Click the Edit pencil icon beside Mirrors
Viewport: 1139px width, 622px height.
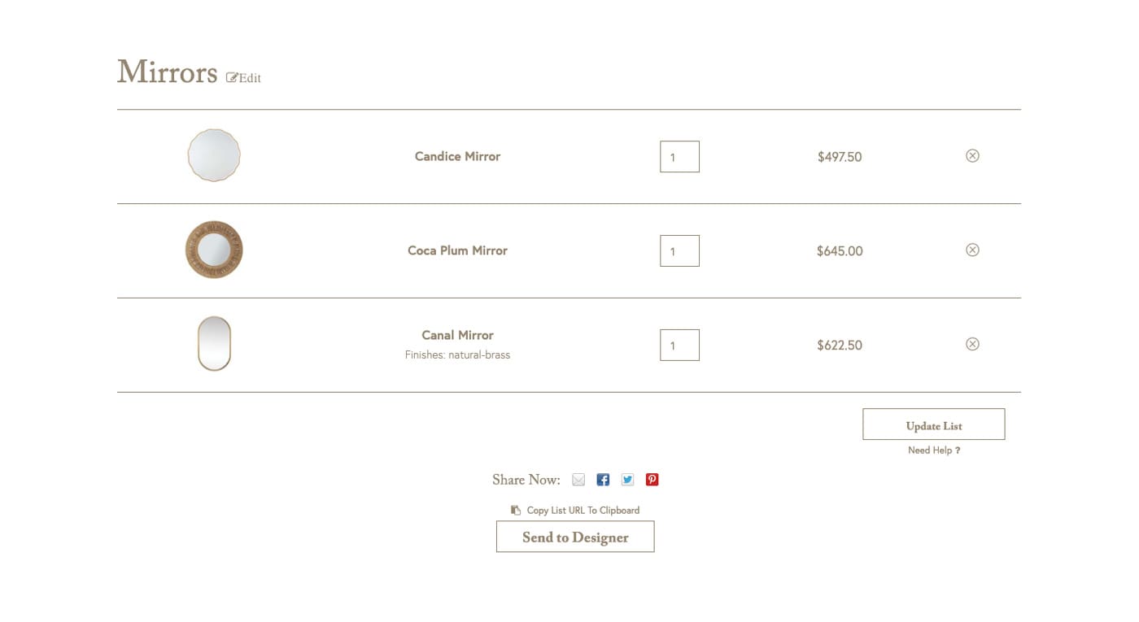coord(232,78)
